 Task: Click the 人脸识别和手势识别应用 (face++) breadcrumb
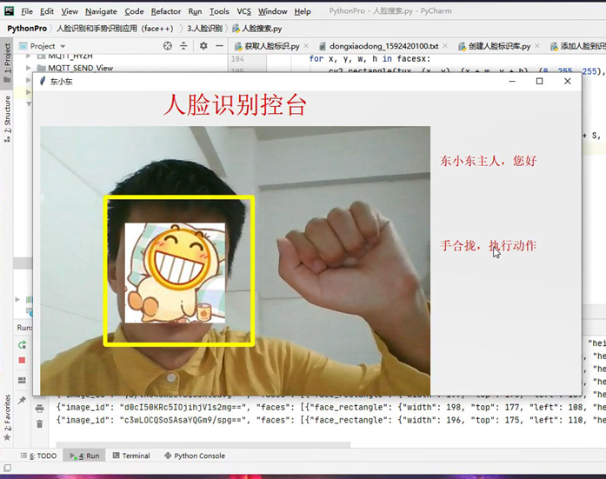point(115,28)
